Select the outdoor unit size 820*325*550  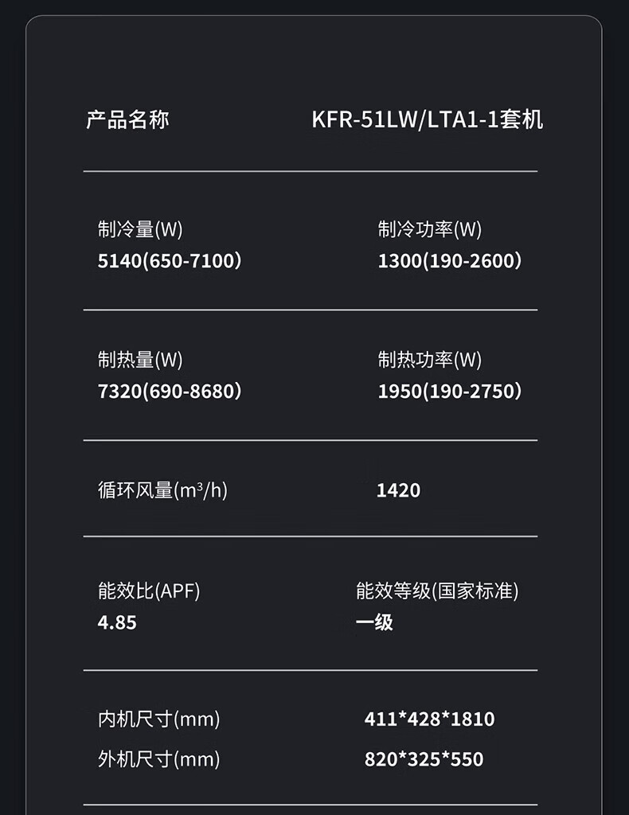(x=424, y=759)
